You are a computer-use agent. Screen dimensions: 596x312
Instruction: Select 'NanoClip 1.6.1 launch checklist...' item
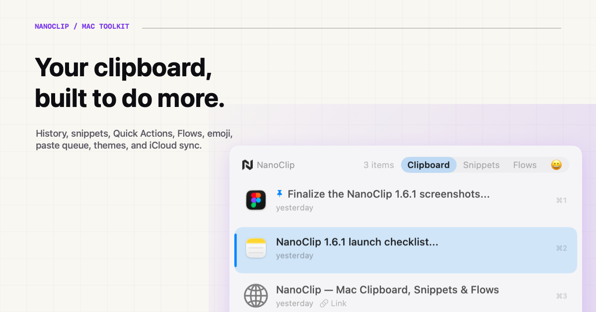(406, 250)
